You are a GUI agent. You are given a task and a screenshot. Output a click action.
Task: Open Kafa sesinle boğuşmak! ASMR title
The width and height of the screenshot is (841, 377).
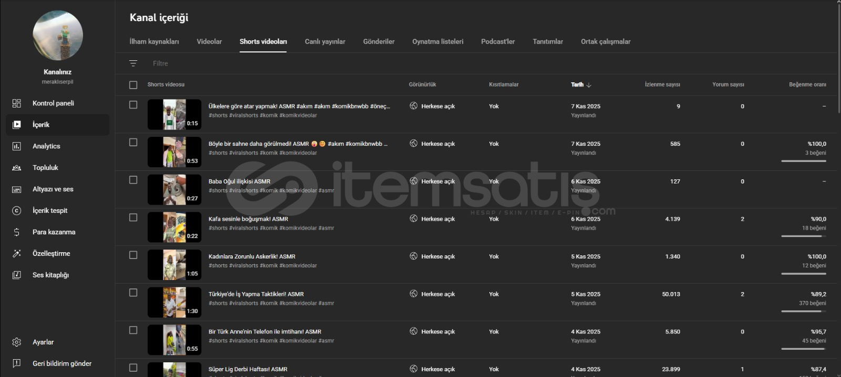point(248,219)
